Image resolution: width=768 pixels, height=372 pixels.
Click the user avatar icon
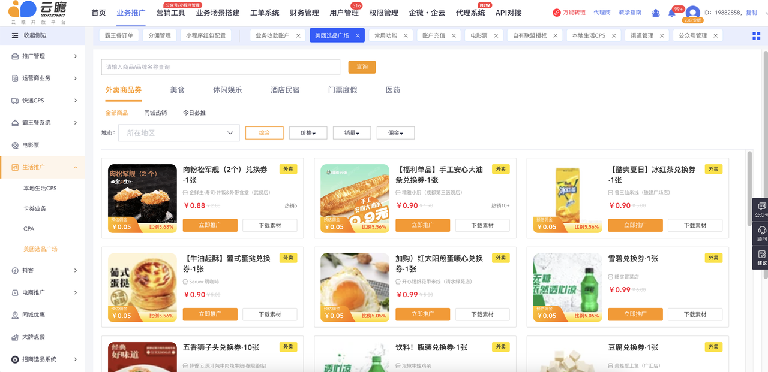click(693, 13)
